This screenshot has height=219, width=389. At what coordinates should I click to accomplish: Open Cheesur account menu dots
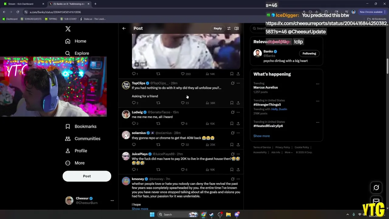(x=112, y=200)
